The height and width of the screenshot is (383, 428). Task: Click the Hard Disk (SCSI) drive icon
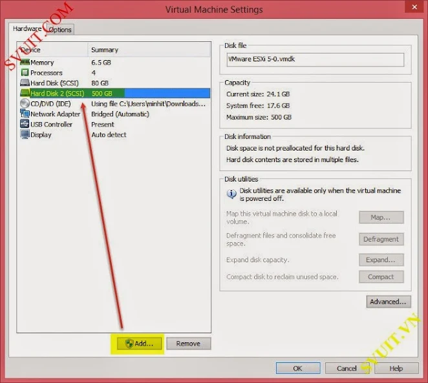pos(25,83)
